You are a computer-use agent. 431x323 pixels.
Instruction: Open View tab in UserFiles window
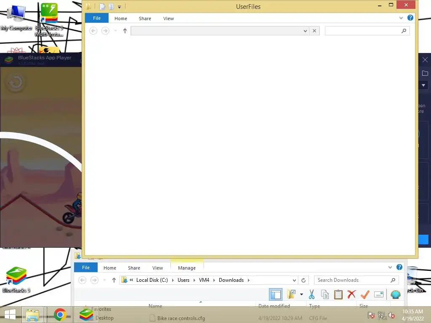tap(168, 19)
